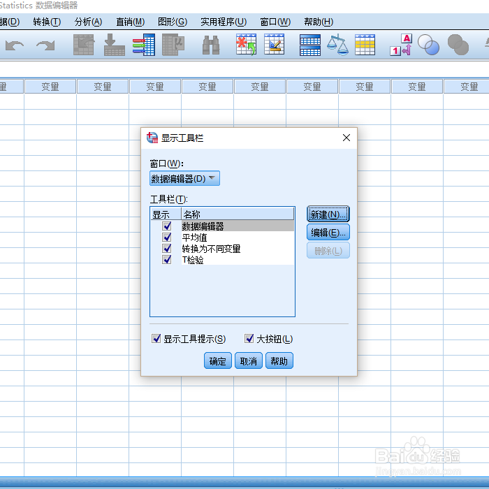This screenshot has height=489, width=489.
Task: Open the 直销(M) menu
Action: [131, 22]
